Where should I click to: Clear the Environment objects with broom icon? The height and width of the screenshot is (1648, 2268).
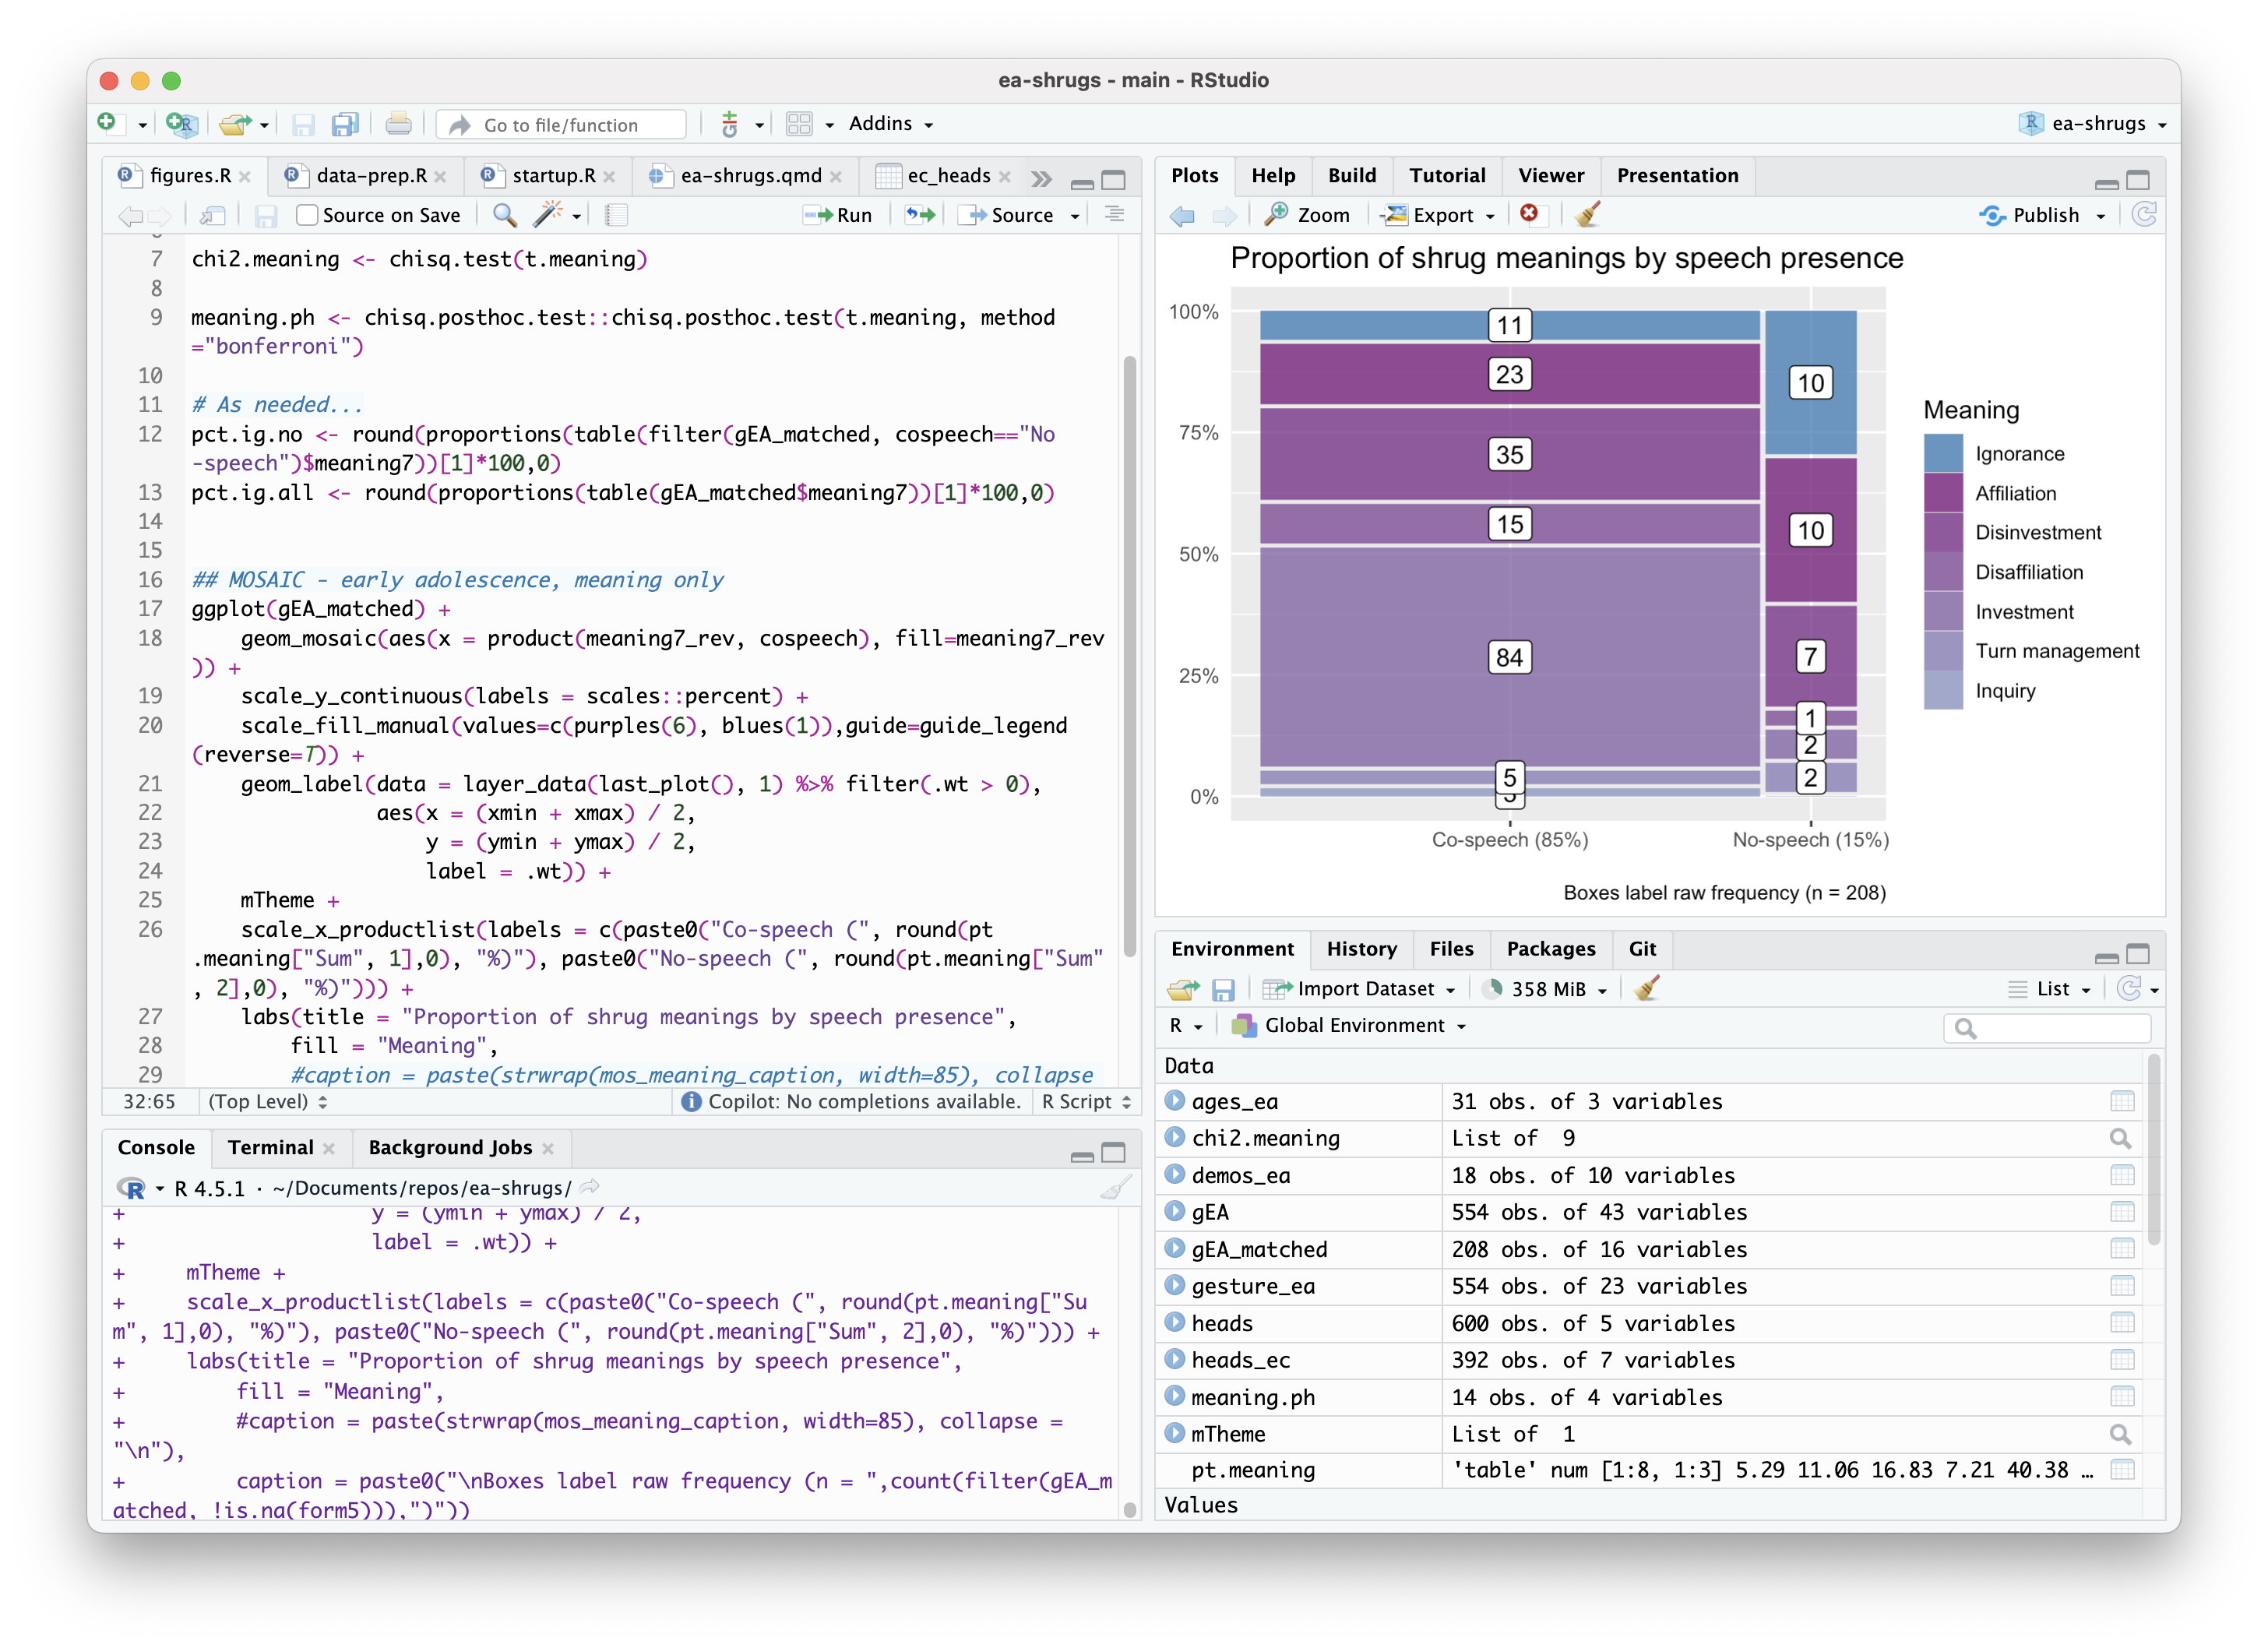[x=1646, y=989]
